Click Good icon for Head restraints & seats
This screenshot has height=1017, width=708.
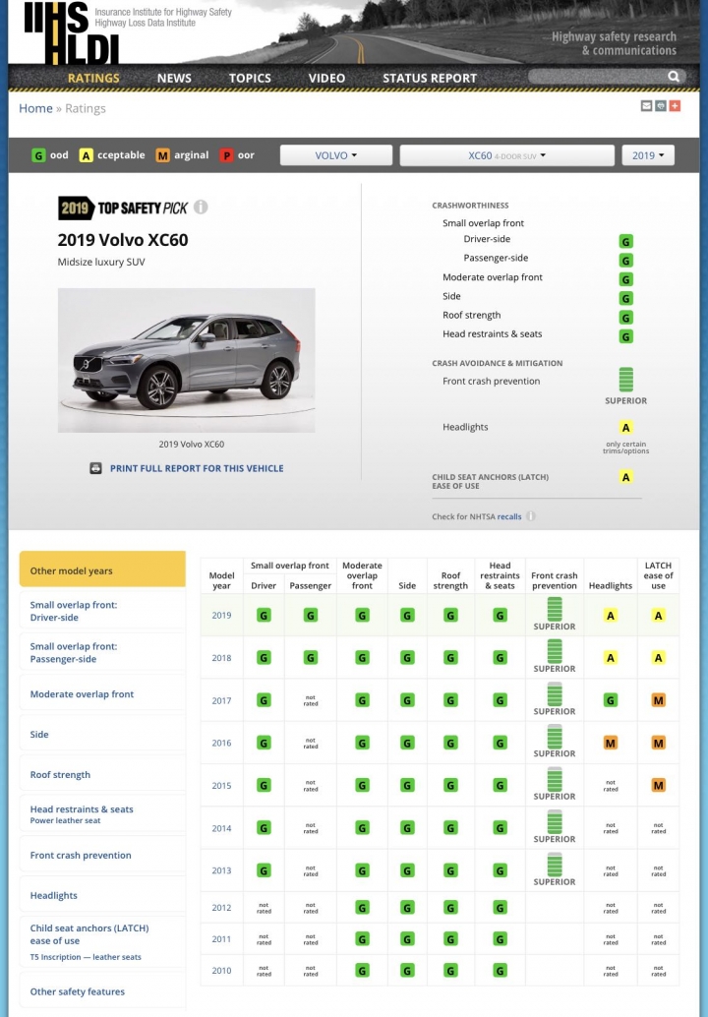pos(625,336)
